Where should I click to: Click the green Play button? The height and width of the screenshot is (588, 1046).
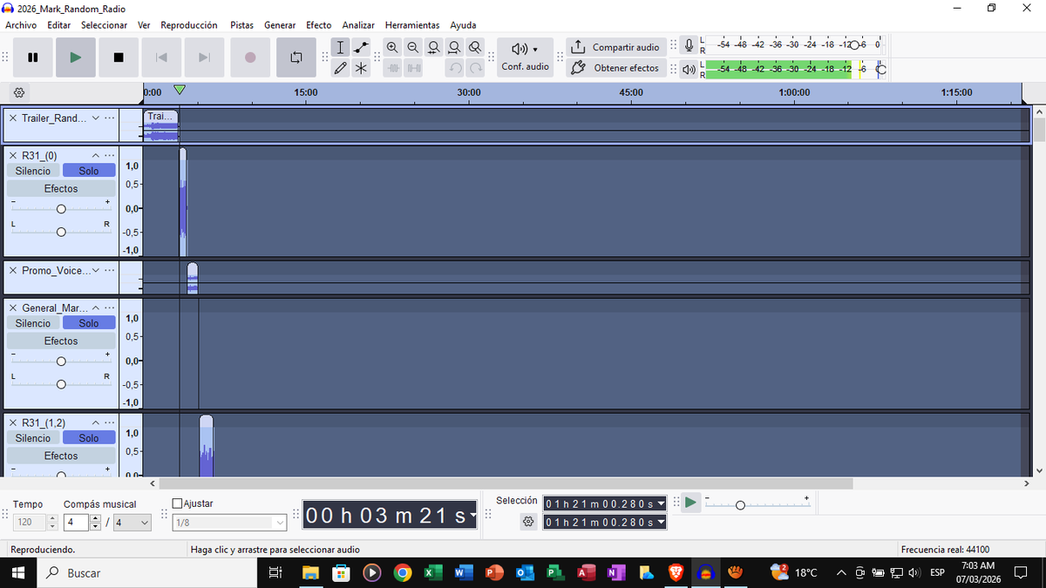[x=76, y=57]
